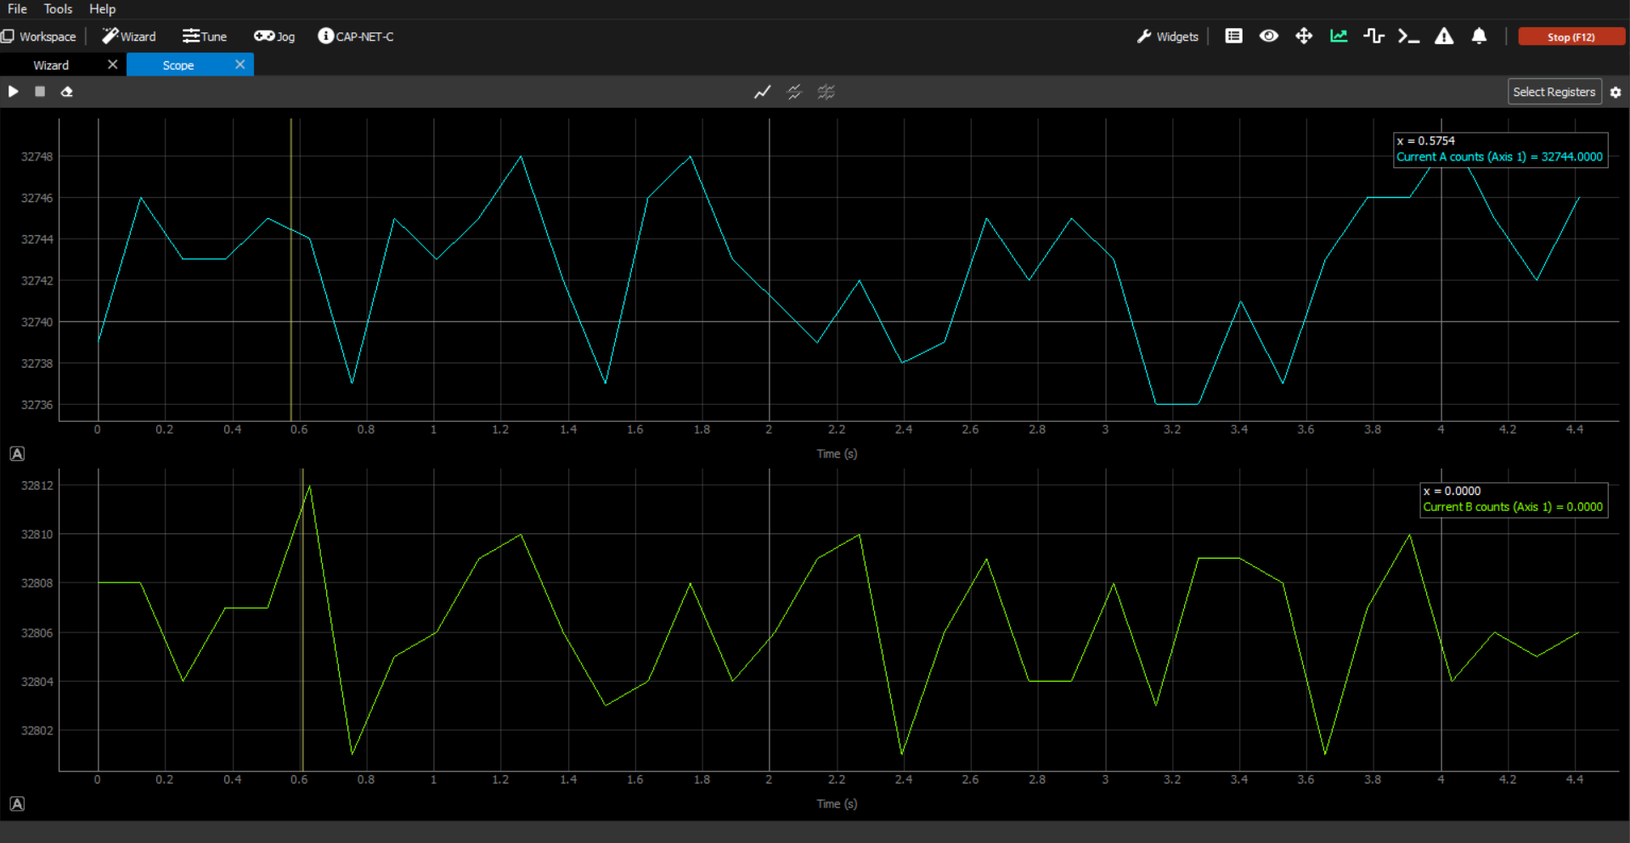Switch to the Wizard tab
1630x843 pixels.
[x=51, y=65]
